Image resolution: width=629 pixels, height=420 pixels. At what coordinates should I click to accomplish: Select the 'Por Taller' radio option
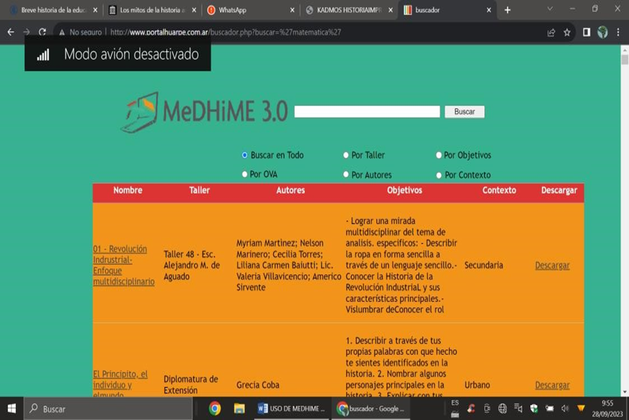[x=346, y=155]
